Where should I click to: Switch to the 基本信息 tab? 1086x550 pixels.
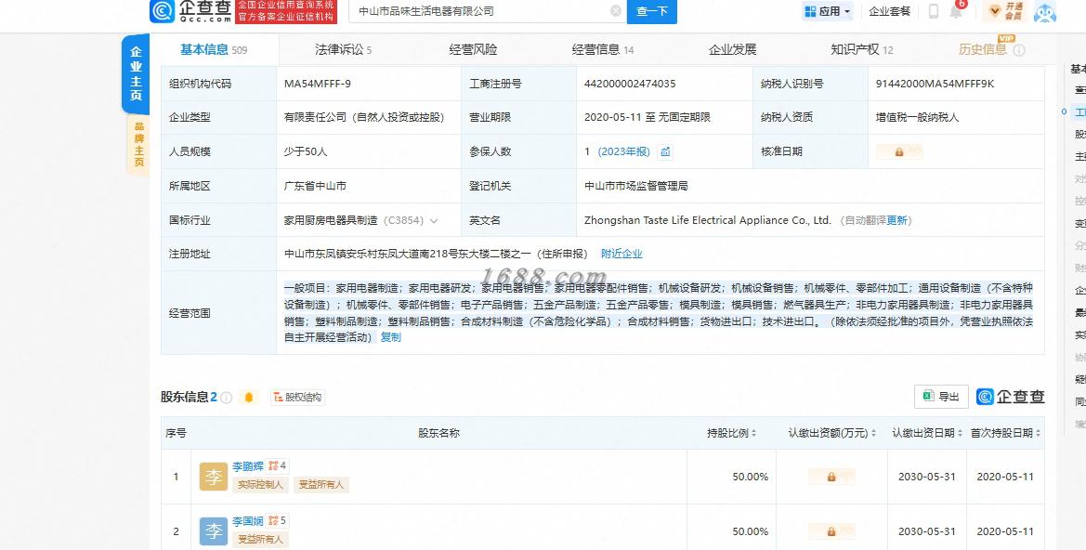(214, 49)
